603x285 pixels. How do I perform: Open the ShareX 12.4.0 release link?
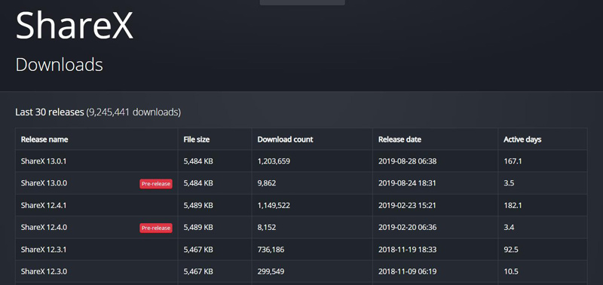coord(44,227)
